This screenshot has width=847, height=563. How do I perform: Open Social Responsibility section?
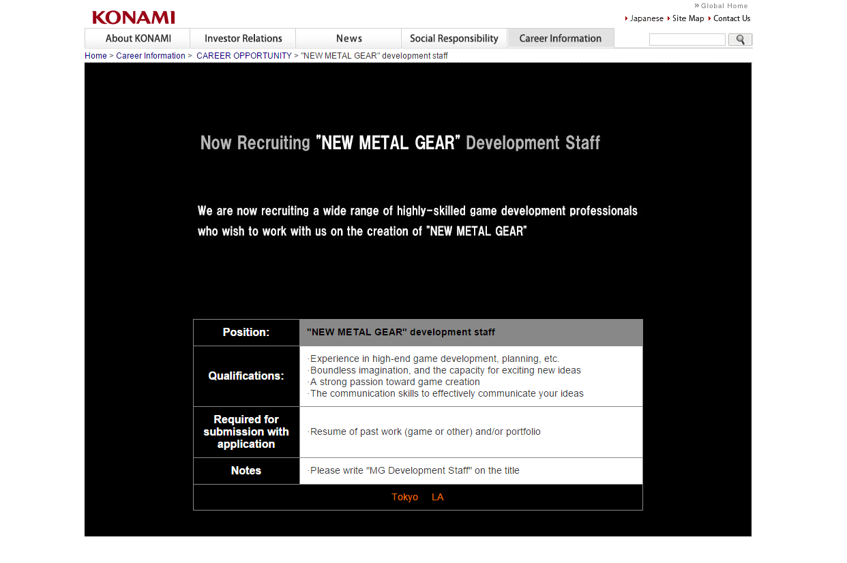[454, 38]
